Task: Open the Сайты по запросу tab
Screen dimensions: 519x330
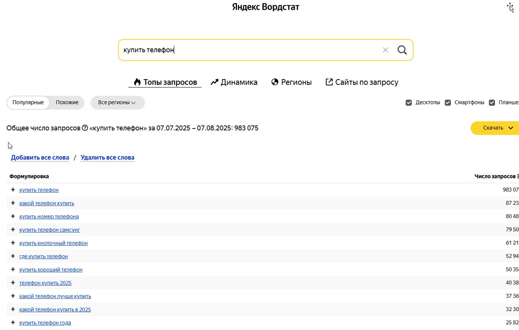Action: [362, 82]
